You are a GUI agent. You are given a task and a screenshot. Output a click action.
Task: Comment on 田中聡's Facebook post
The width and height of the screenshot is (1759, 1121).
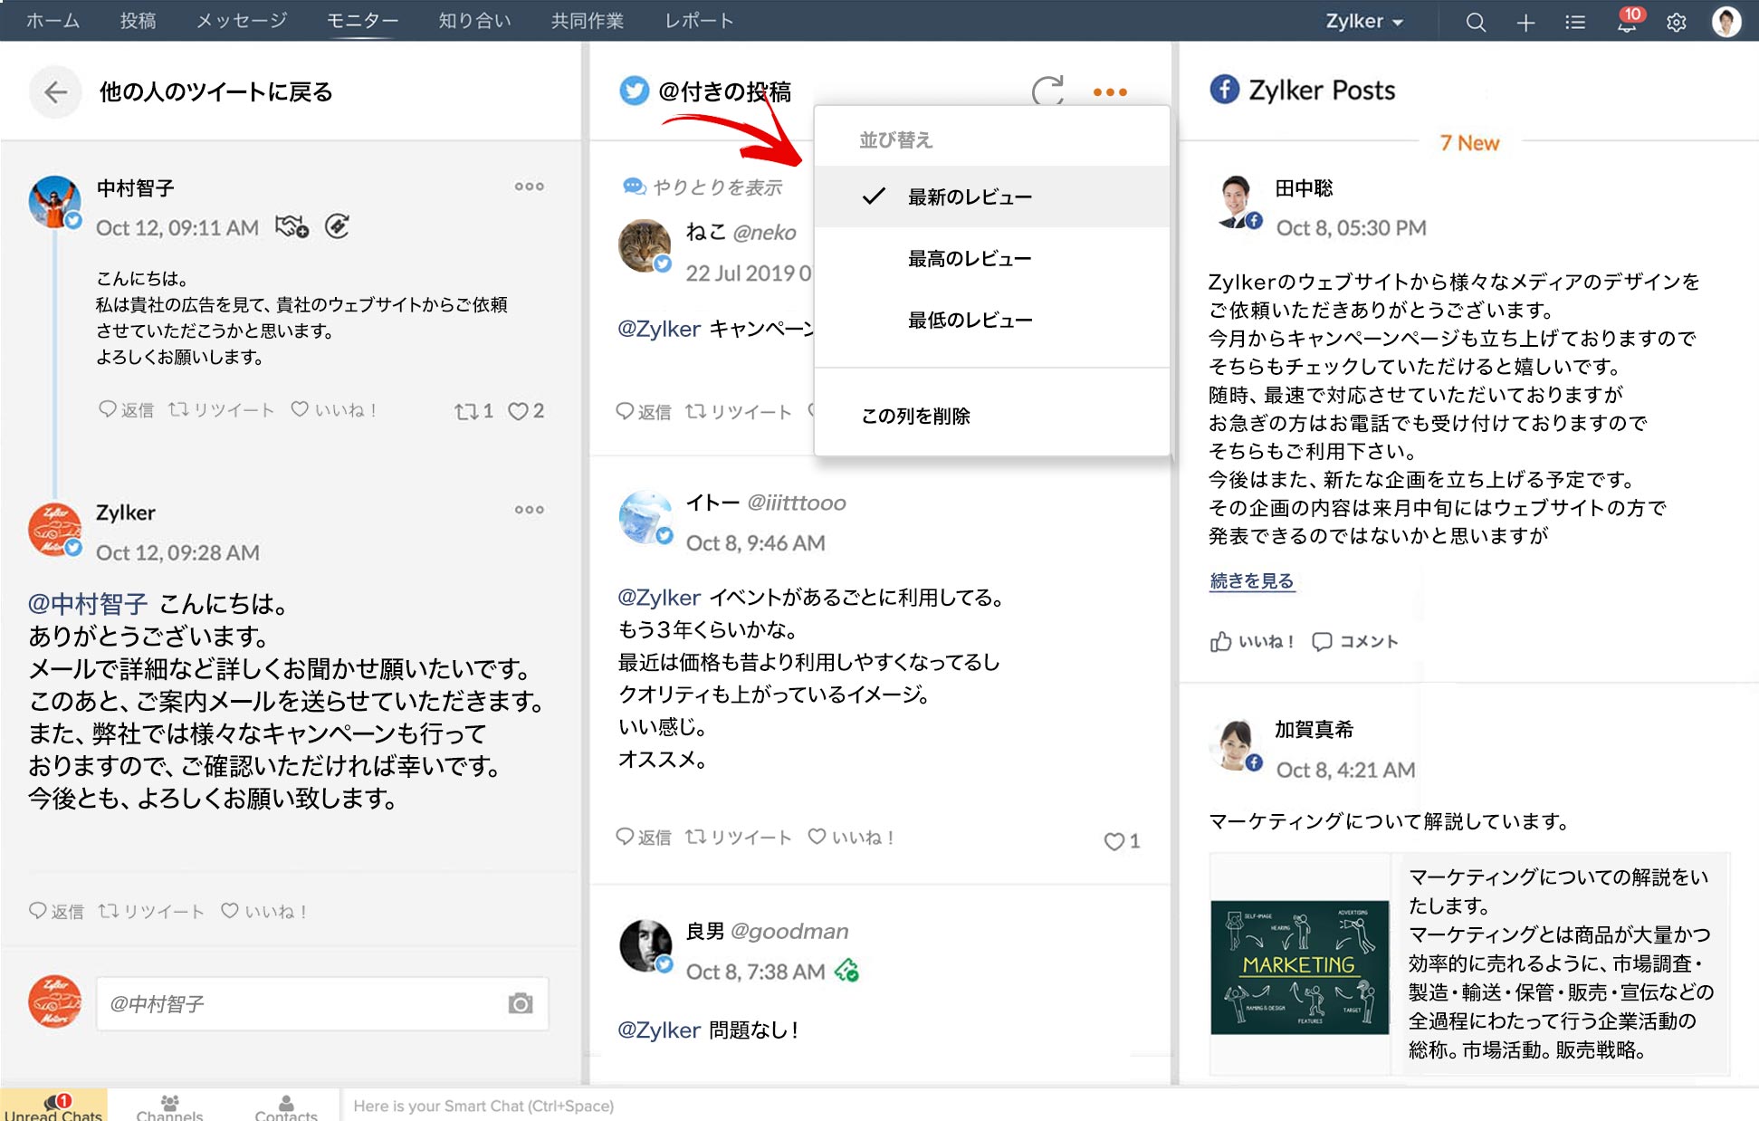[x=1354, y=642]
